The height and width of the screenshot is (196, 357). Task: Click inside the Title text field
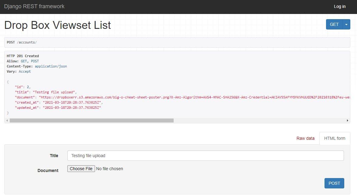tap(205, 155)
